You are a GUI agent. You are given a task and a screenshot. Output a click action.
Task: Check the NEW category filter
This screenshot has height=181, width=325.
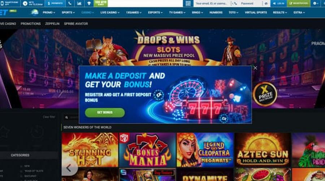(22, 166)
